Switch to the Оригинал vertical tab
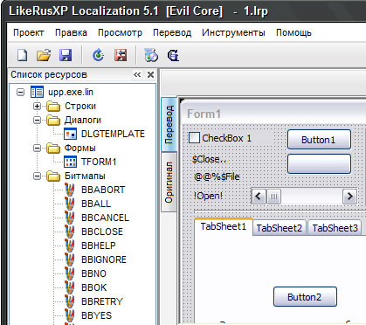This screenshot has width=366, height=325. click(x=169, y=183)
